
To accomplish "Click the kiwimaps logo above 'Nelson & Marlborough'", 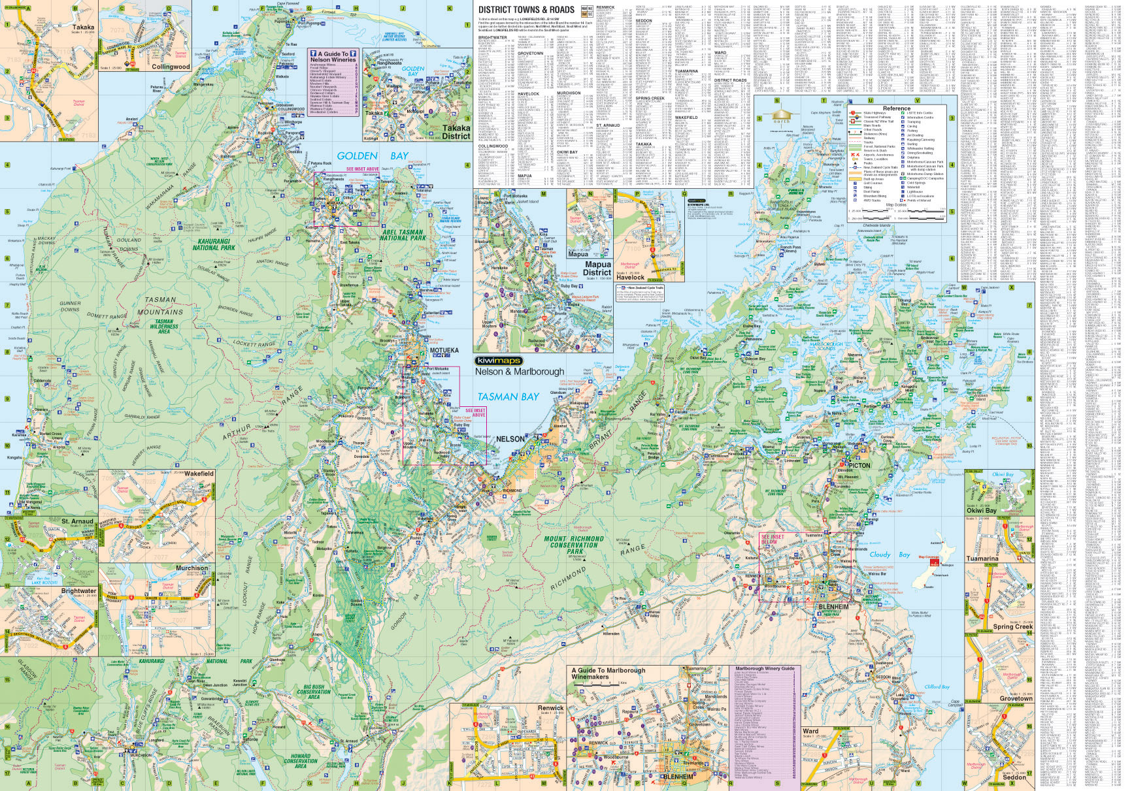I will point(498,361).
